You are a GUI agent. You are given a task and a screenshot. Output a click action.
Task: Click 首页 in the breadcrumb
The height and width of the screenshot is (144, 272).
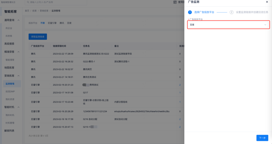click(27, 11)
